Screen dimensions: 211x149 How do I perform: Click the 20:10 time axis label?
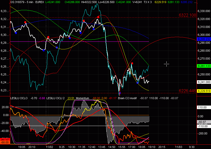(x=32, y=147)
